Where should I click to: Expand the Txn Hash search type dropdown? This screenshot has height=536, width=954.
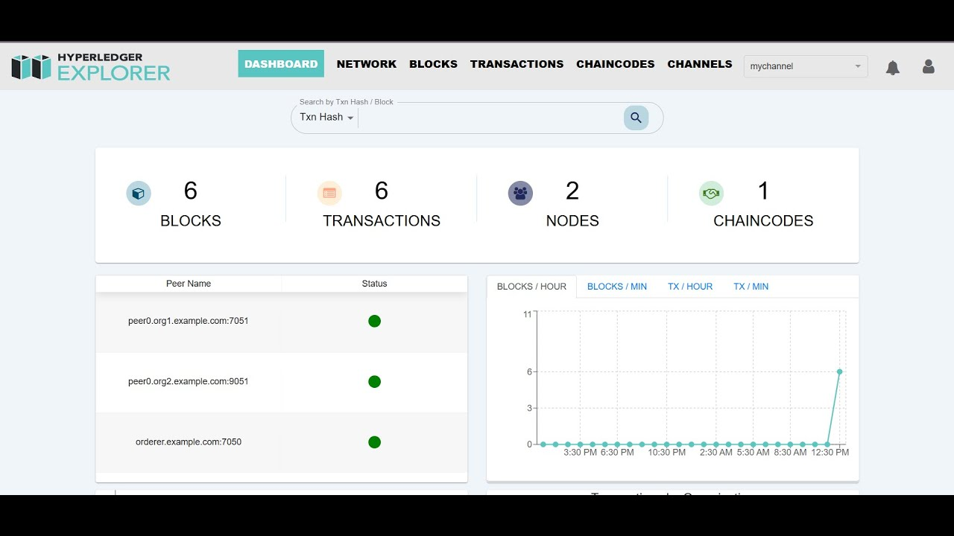pyautogui.click(x=326, y=117)
